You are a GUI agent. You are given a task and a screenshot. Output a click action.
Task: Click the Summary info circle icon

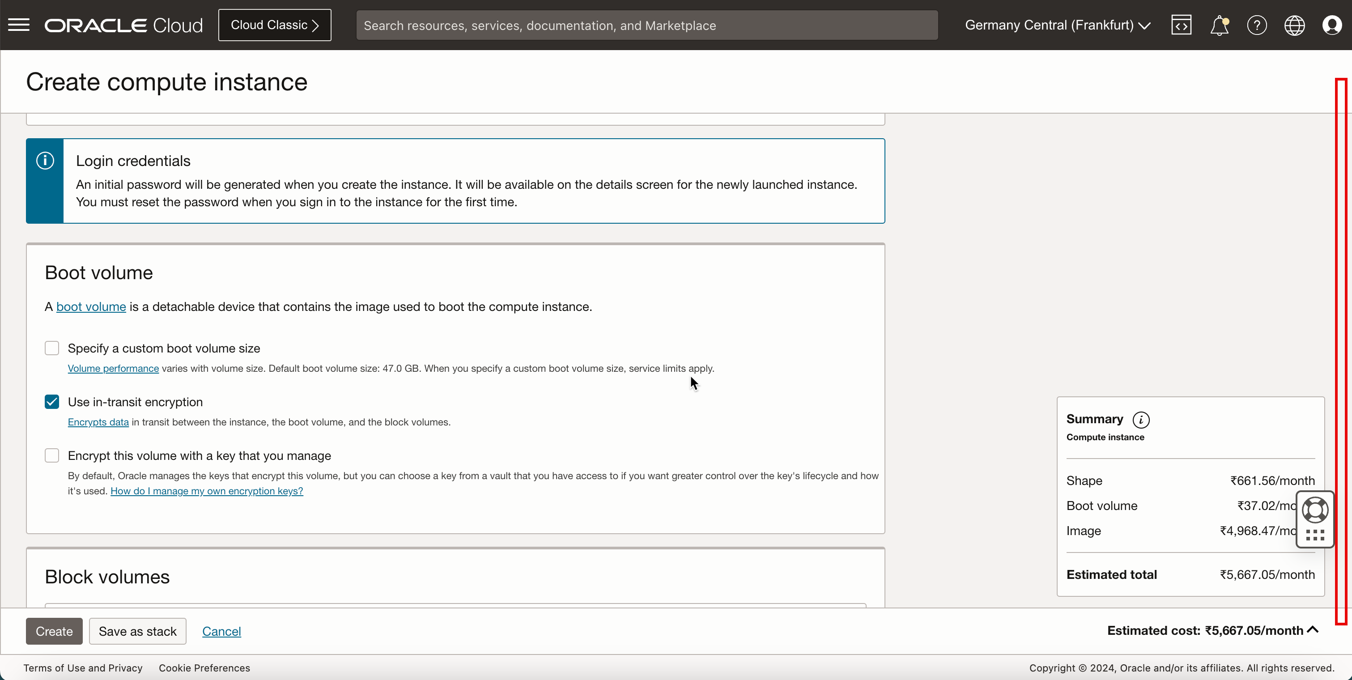pos(1141,420)
